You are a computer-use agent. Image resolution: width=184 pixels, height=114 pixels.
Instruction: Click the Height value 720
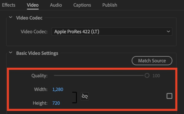[56, 103]
